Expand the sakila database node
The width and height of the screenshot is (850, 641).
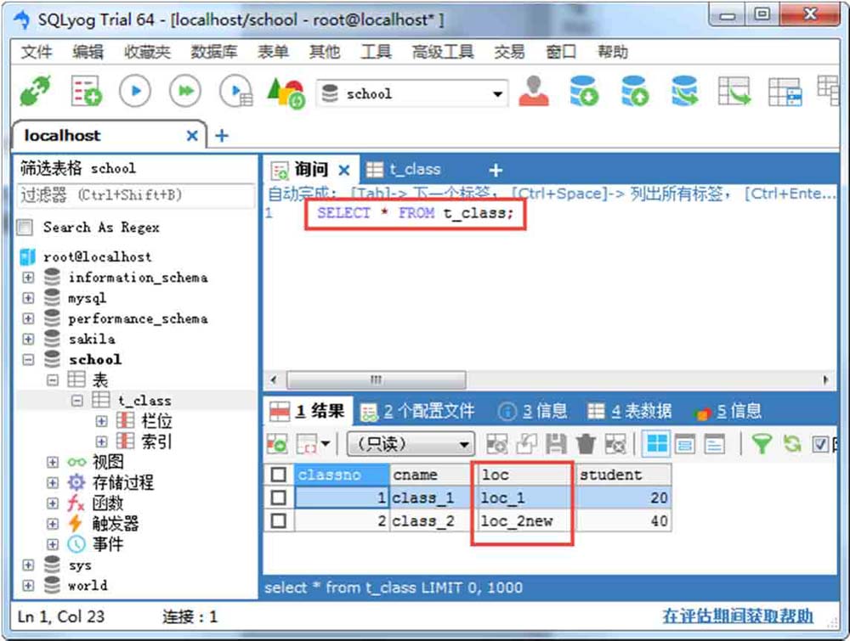coord(28,339)
